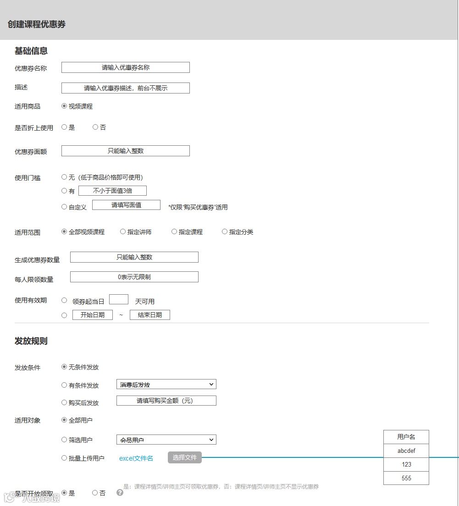Click the 不小于面值3倍 input field
The width and height of the screenshot is (459, 506).
click(112, 191)
